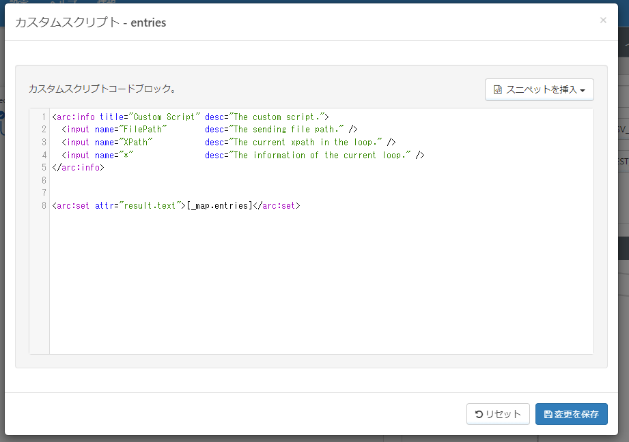Click the blank editor area below the code
Image resolution: width=629 pixels, height=442 pixels.
point(321,286)
